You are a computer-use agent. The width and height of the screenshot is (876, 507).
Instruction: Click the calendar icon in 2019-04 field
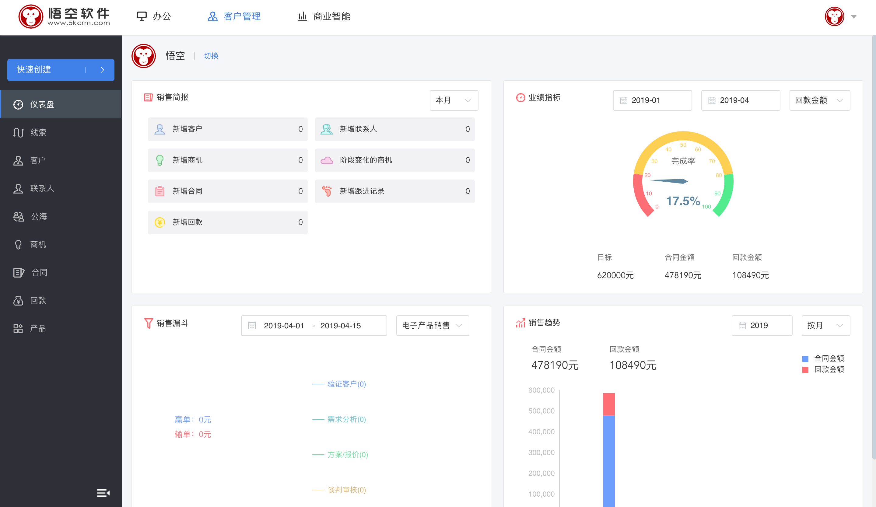(712, 100)
